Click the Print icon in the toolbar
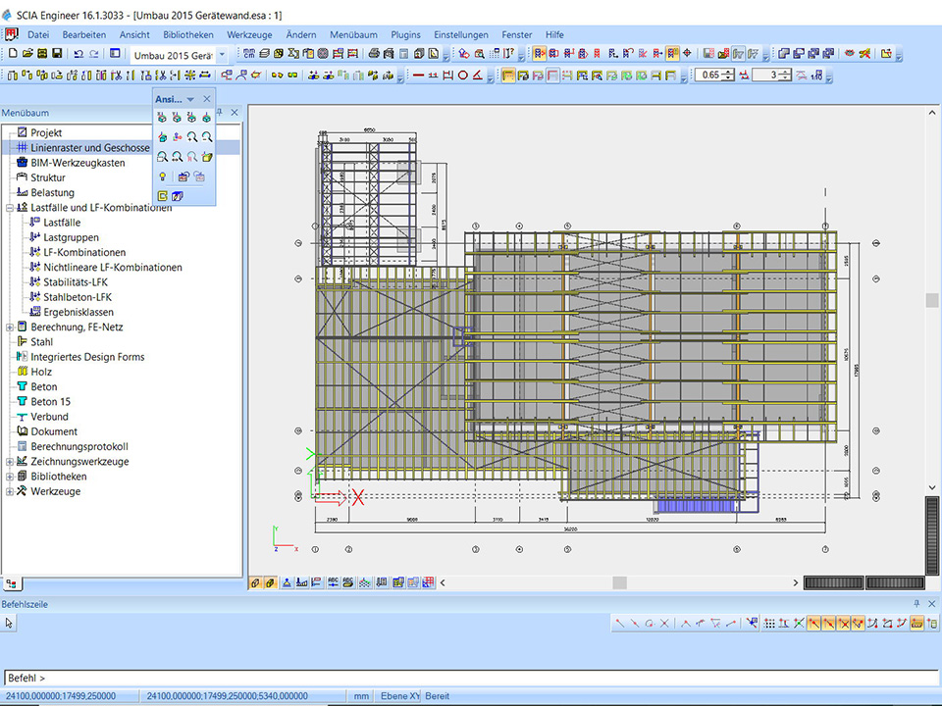 tap(374, 54)
